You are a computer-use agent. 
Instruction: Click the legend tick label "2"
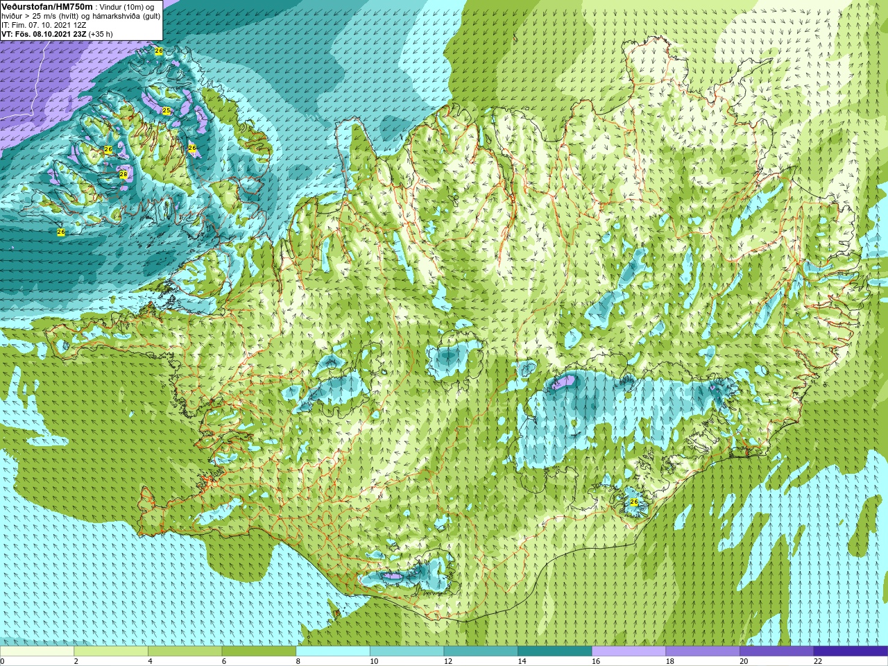pyautogui.click(x=76, y=661)
